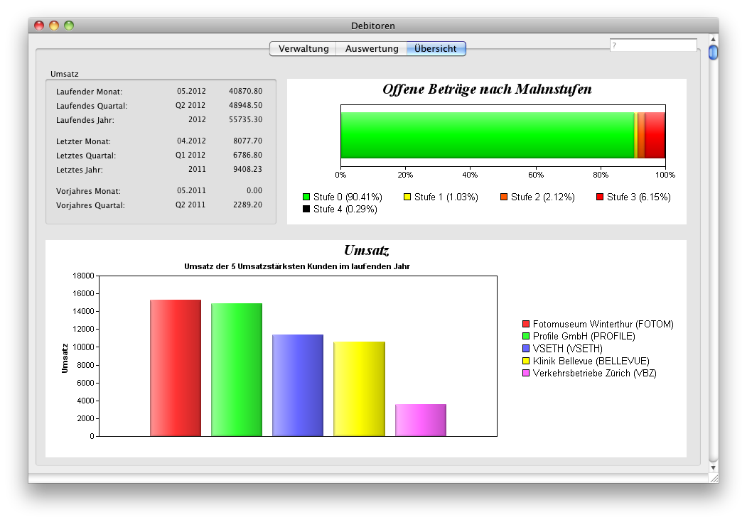Click the green Stufe 0 legend swatch
The width and height of the screenshot is (747, 522).
click(x=306, y=197)
